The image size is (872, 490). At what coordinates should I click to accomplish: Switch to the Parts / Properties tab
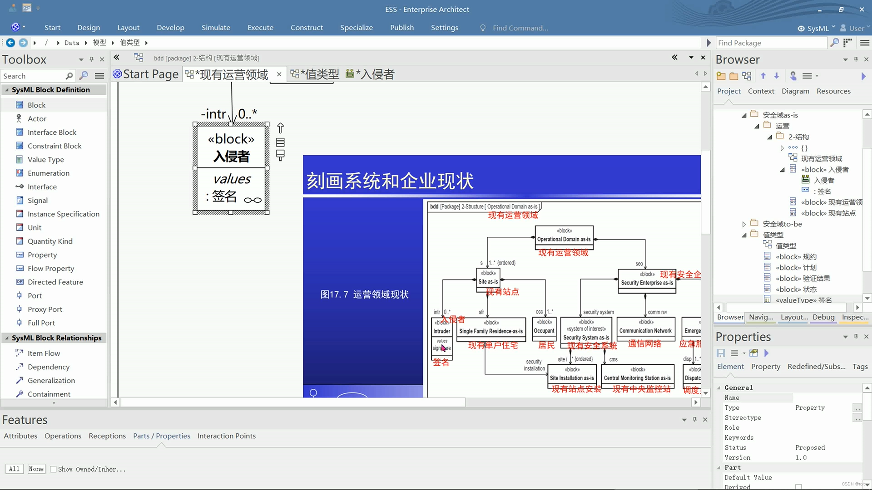(161, 436)
